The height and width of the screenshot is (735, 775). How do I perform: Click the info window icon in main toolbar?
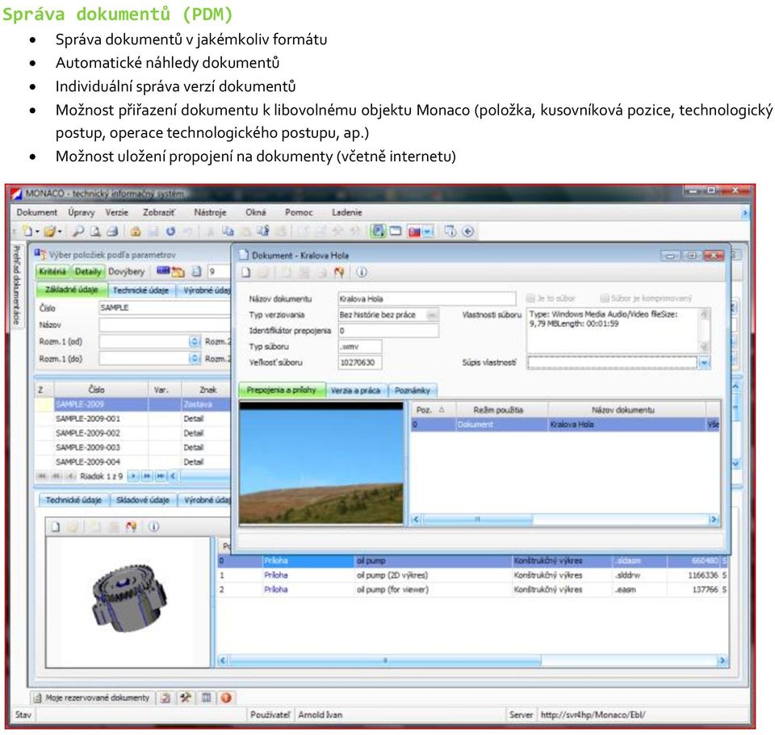(450, 232)
